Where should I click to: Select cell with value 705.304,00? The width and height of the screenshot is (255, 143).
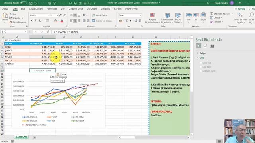click(x=64, y=47)
